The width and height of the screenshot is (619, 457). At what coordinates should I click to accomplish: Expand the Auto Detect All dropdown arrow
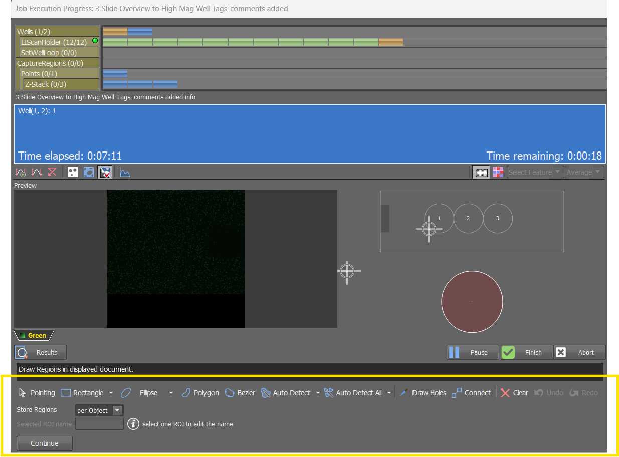pyautogui.click(x=389, y=393)
